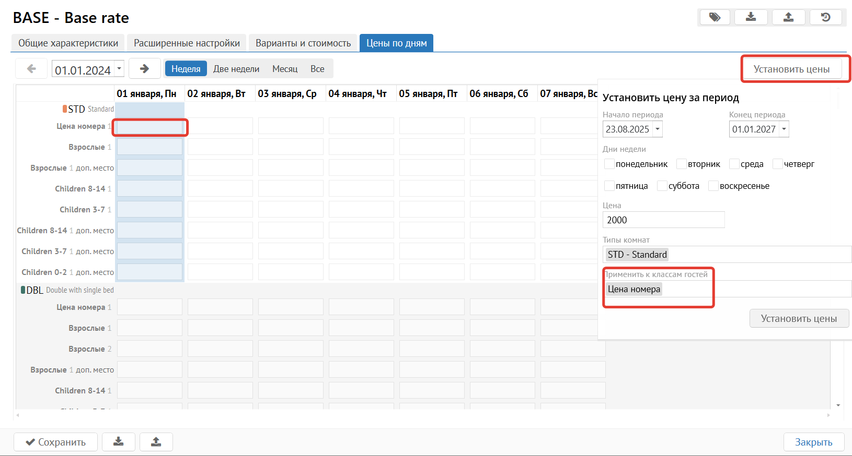Click STD Взрослые 1 cell for 02 января
852x456 pixels.
coord(220,147)
